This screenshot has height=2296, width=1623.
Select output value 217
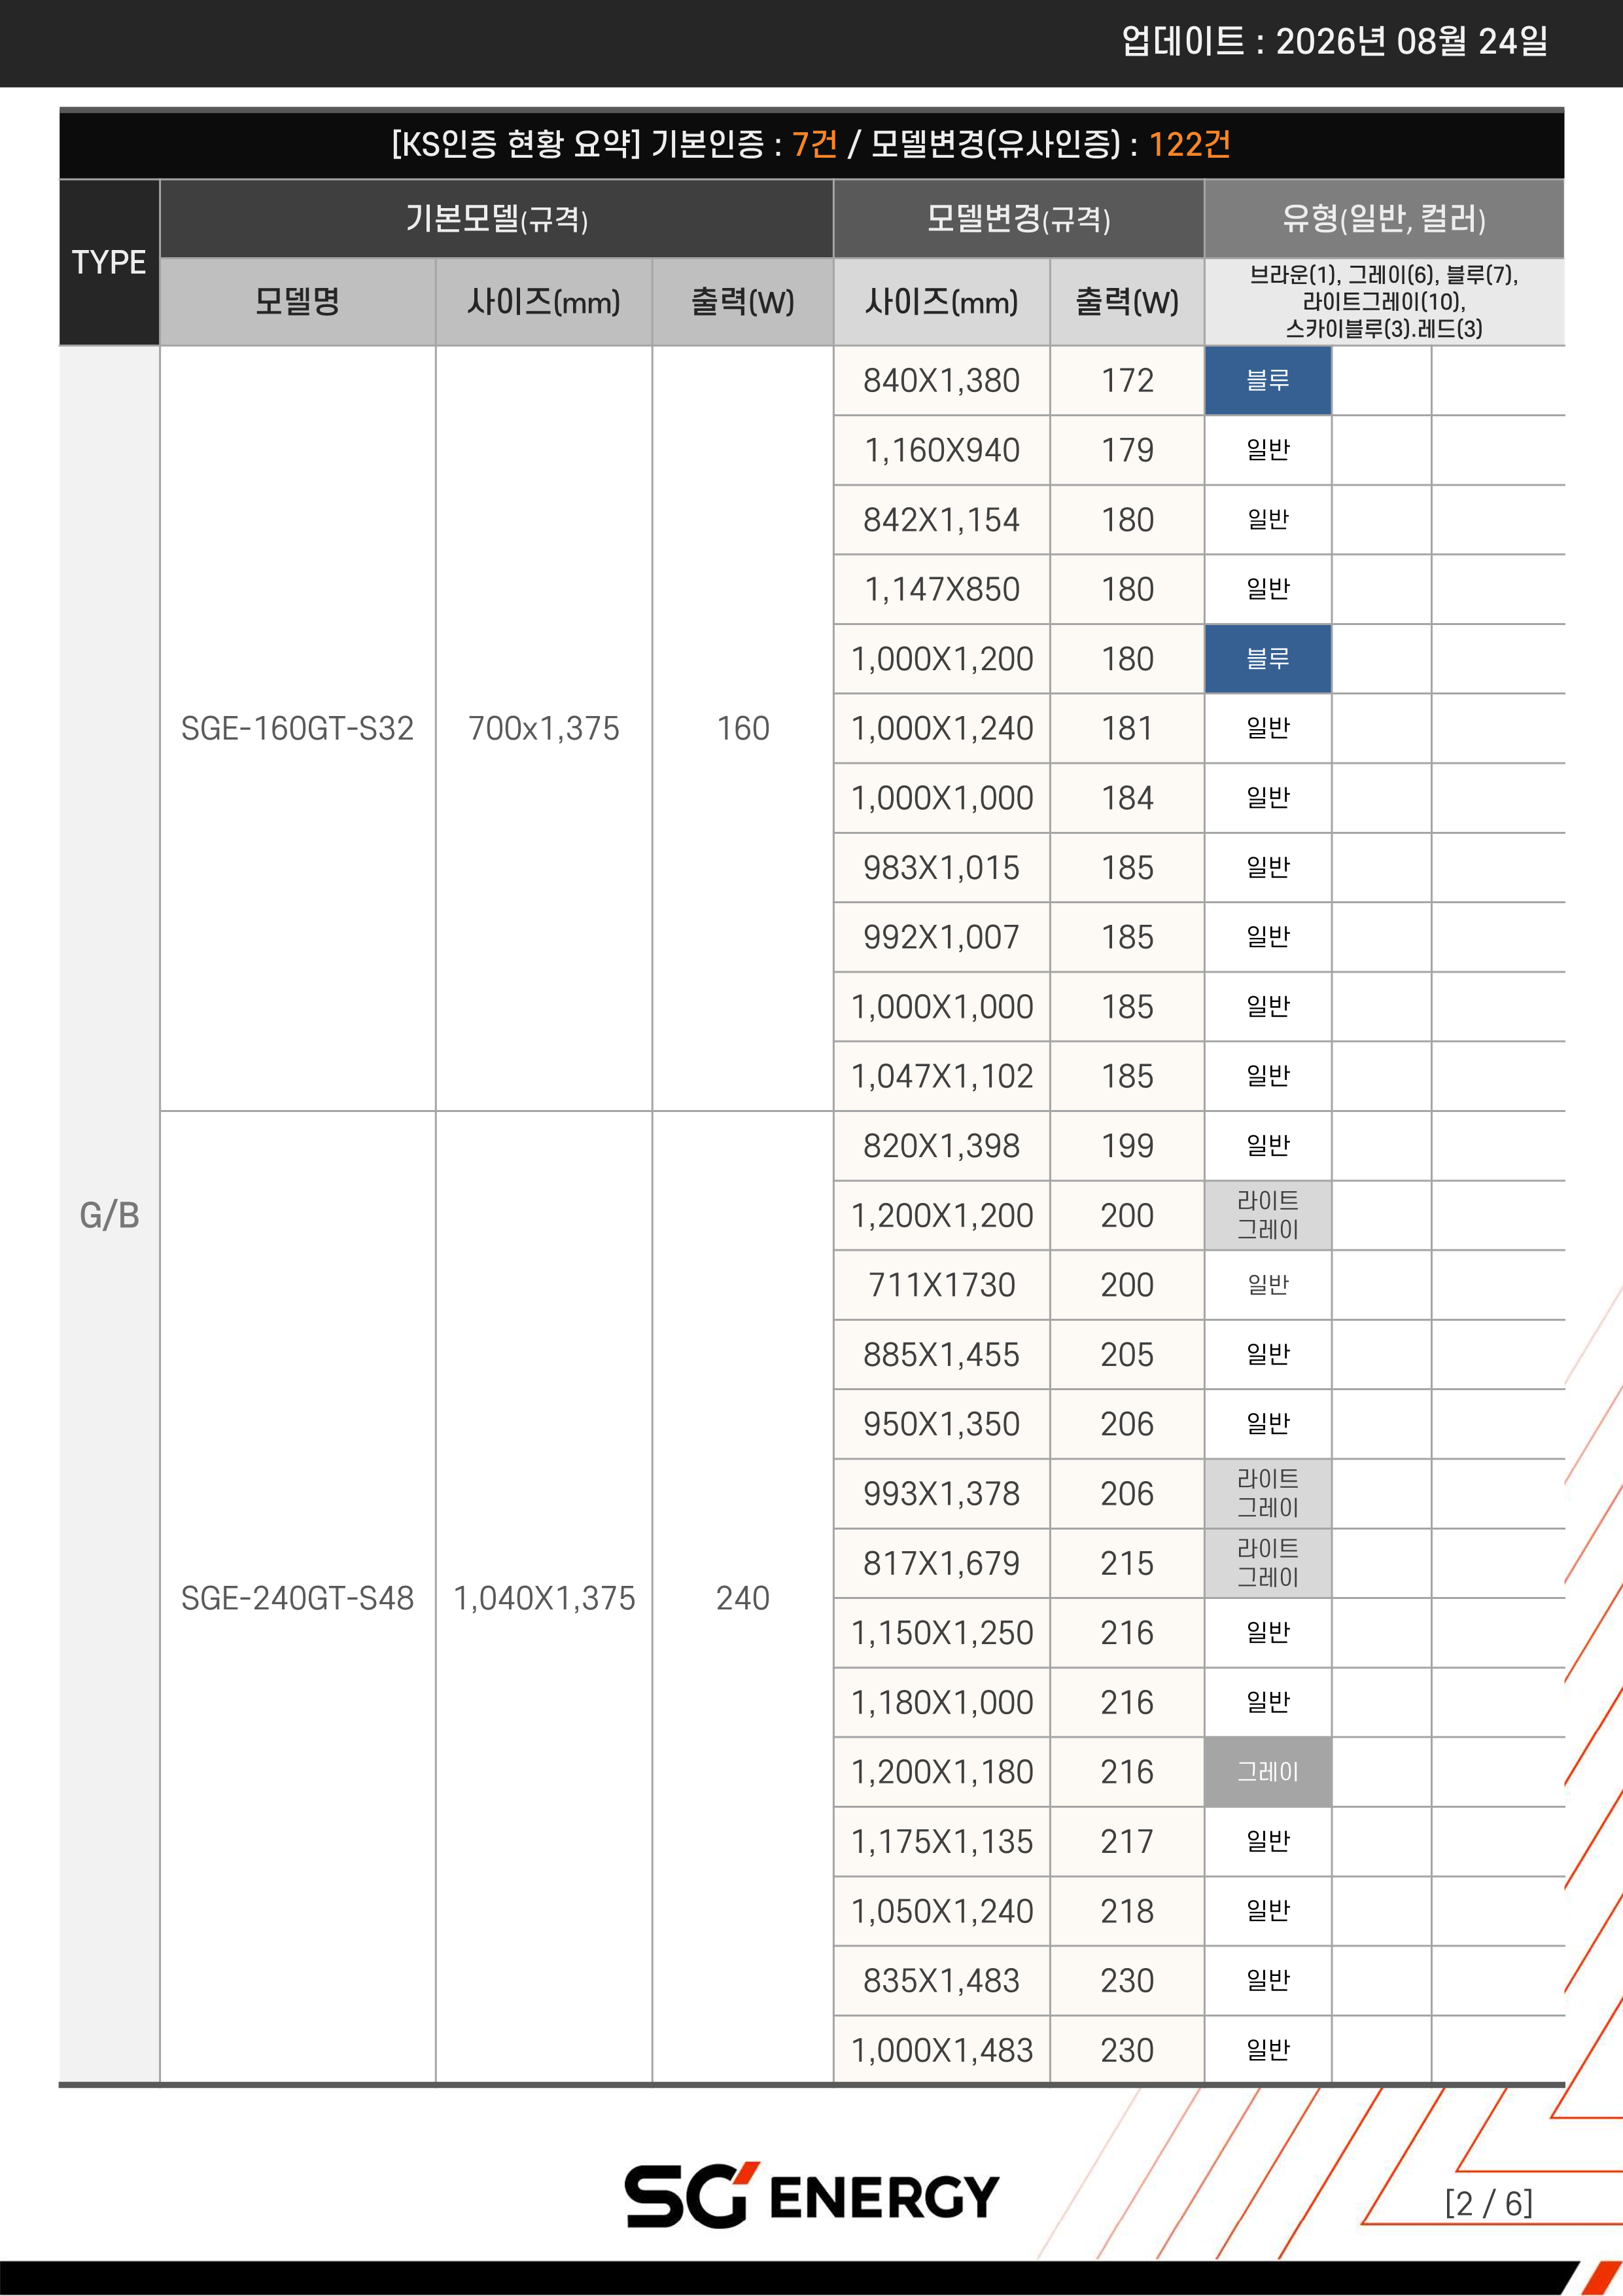1127,1841
